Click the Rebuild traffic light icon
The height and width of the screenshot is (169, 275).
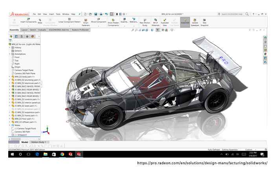coord(117,14)
